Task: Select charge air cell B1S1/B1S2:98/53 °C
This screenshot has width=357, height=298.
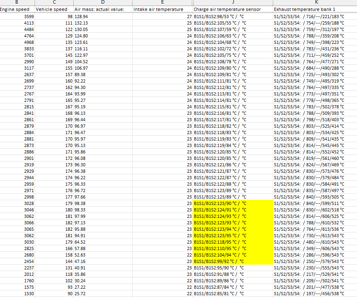Action: coord(233,17)
